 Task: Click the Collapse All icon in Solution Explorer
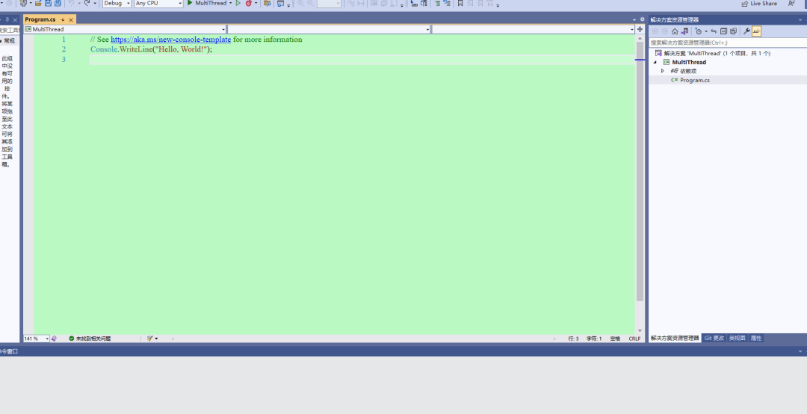[x=723, y=31]
